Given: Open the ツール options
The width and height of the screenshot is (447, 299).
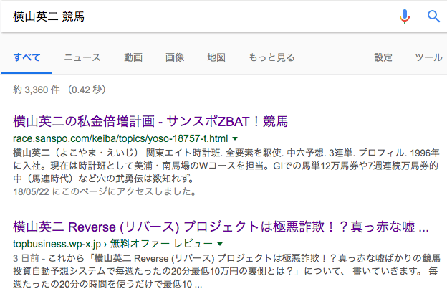Looking at the screenshot, I should 428,57.
